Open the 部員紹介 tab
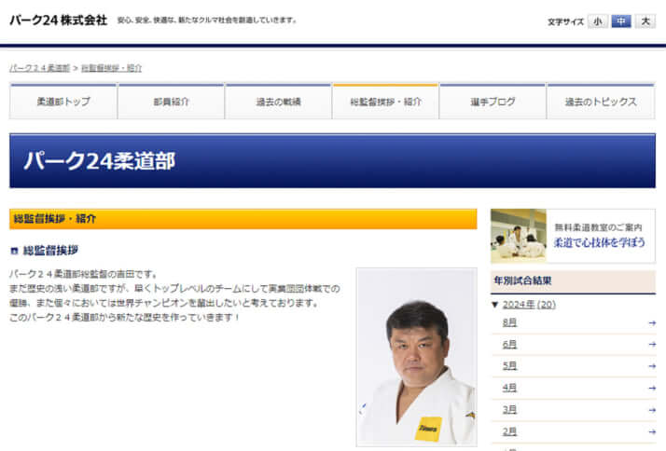666x451 pixels. click(x=171, y=102)
